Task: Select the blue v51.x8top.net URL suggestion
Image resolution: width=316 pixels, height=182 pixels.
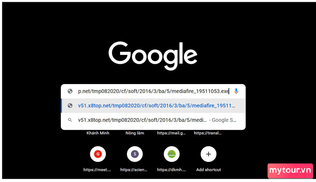Action: [156, 106]
